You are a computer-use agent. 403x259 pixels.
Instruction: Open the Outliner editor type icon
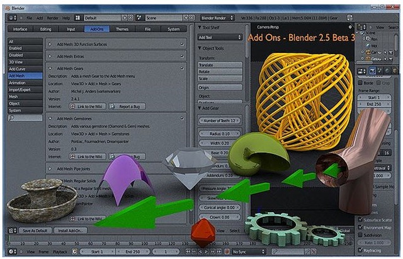click(x=361, y=27)
